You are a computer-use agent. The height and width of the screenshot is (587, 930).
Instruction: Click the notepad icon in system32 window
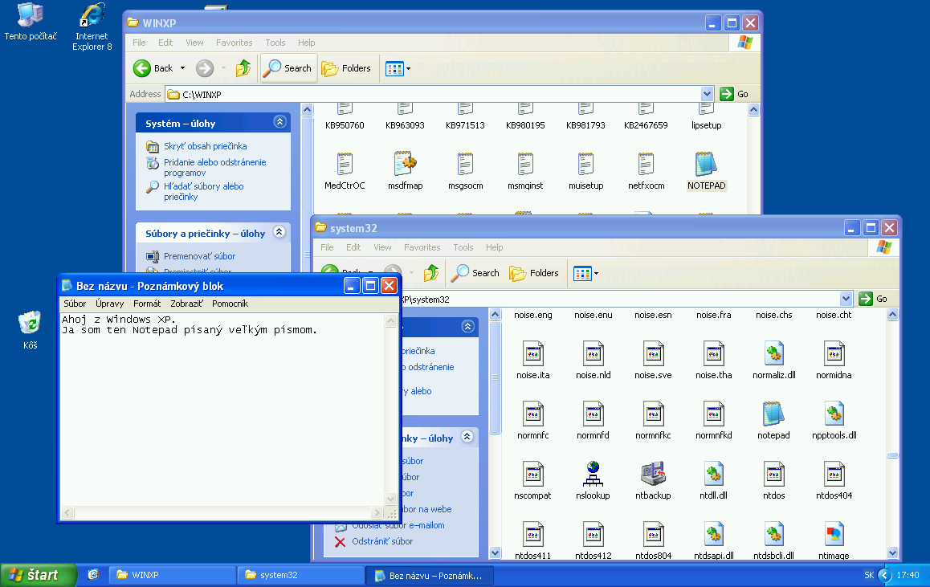tap(773, 414)
